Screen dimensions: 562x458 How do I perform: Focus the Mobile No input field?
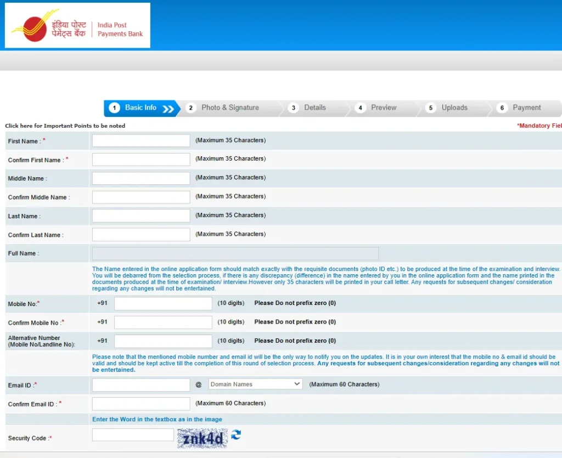click(x=163, y=303)
